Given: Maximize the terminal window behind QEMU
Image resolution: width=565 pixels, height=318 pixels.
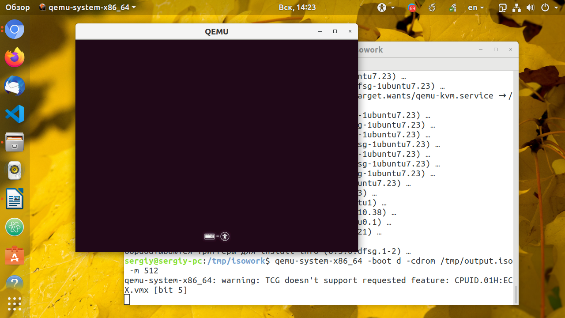Looking at the screenshot, I should (x=496, y=50).
